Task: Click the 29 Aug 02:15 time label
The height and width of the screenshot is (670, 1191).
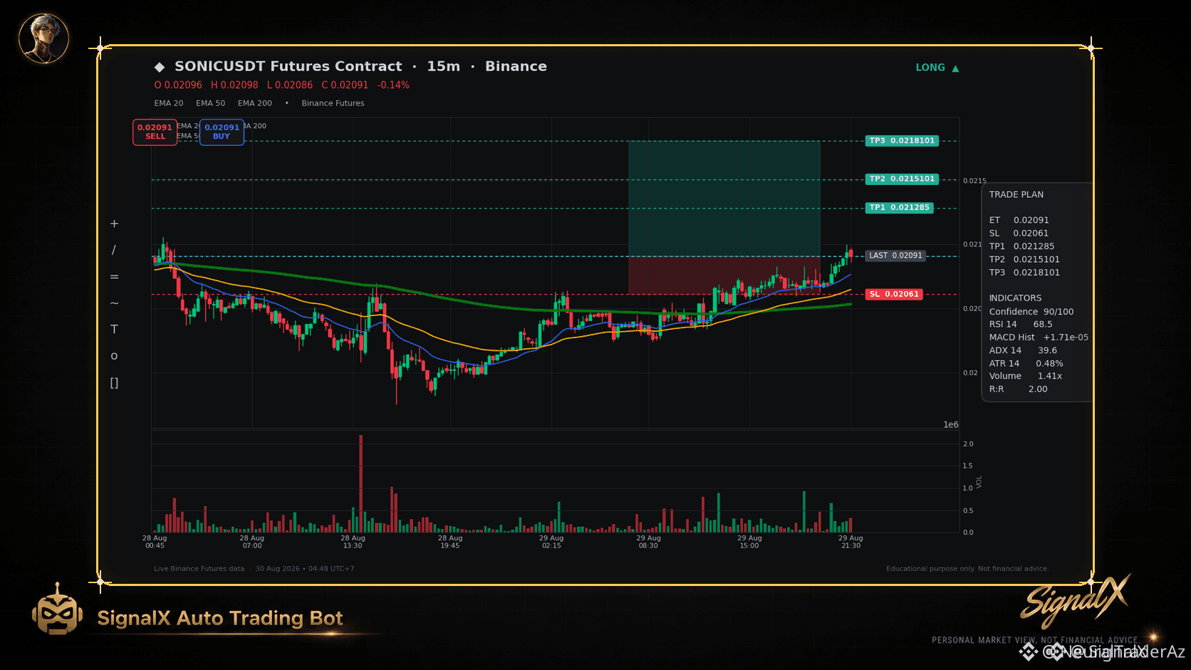Action: tap(551, 542)
